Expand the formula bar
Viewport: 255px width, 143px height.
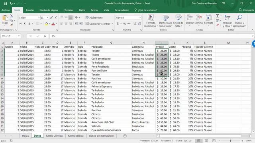click(253, 36)
